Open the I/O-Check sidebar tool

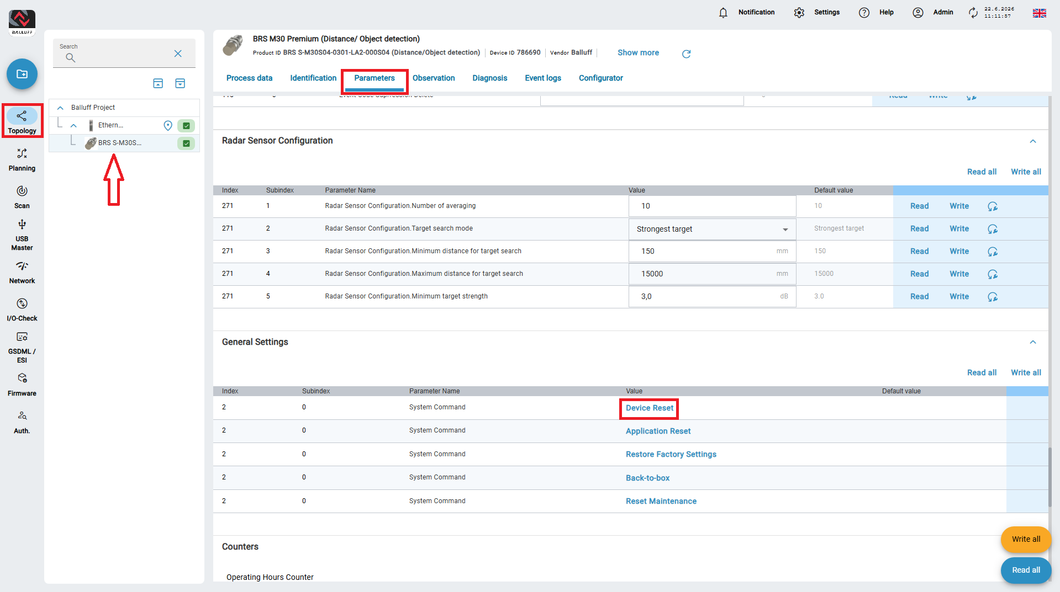[x=22, y=310]
